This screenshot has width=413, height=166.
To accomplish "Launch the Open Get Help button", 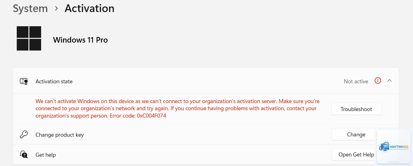I will click(356, 155).
